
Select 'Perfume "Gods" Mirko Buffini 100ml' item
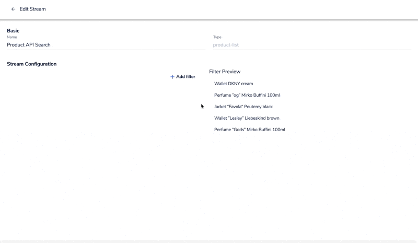250,130
